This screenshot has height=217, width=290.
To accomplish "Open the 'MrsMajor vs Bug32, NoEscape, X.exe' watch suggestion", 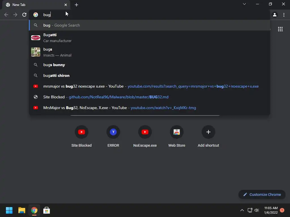I will pos(150,108).
